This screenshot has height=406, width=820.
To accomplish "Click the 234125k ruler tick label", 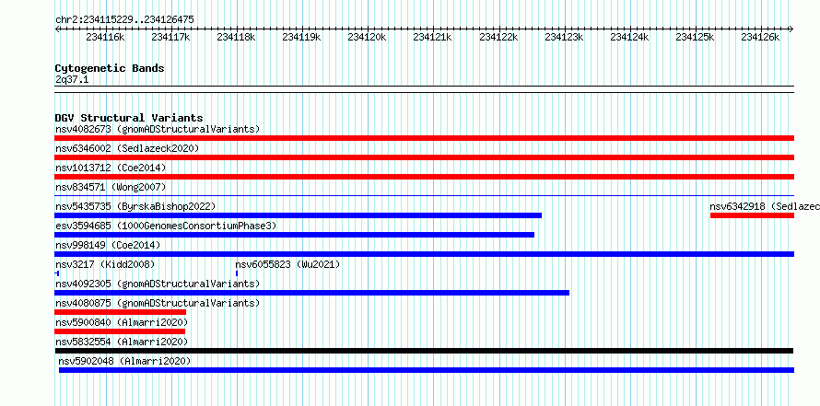I will coord(695,37).
